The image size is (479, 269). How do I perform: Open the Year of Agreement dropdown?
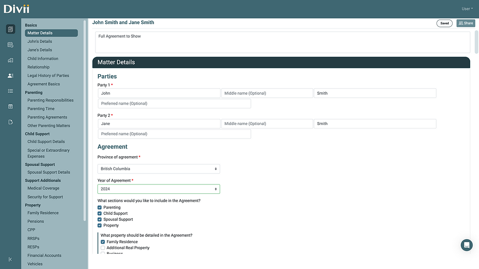pyautogui.click(x=158, y=189)
